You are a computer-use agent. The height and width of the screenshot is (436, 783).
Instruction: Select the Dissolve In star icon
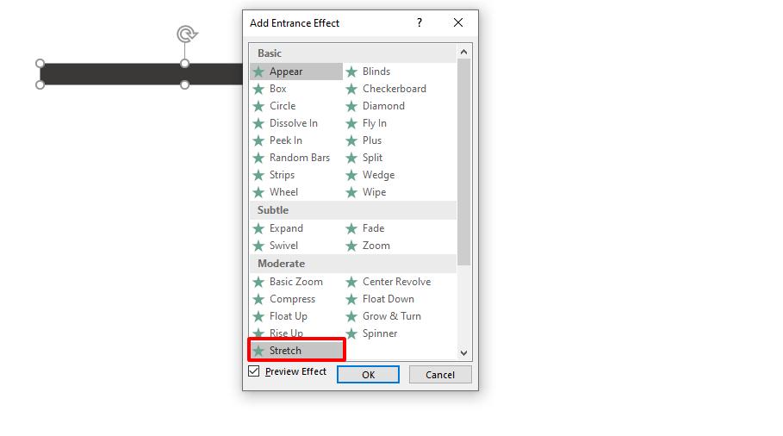(x=258, y=123)
